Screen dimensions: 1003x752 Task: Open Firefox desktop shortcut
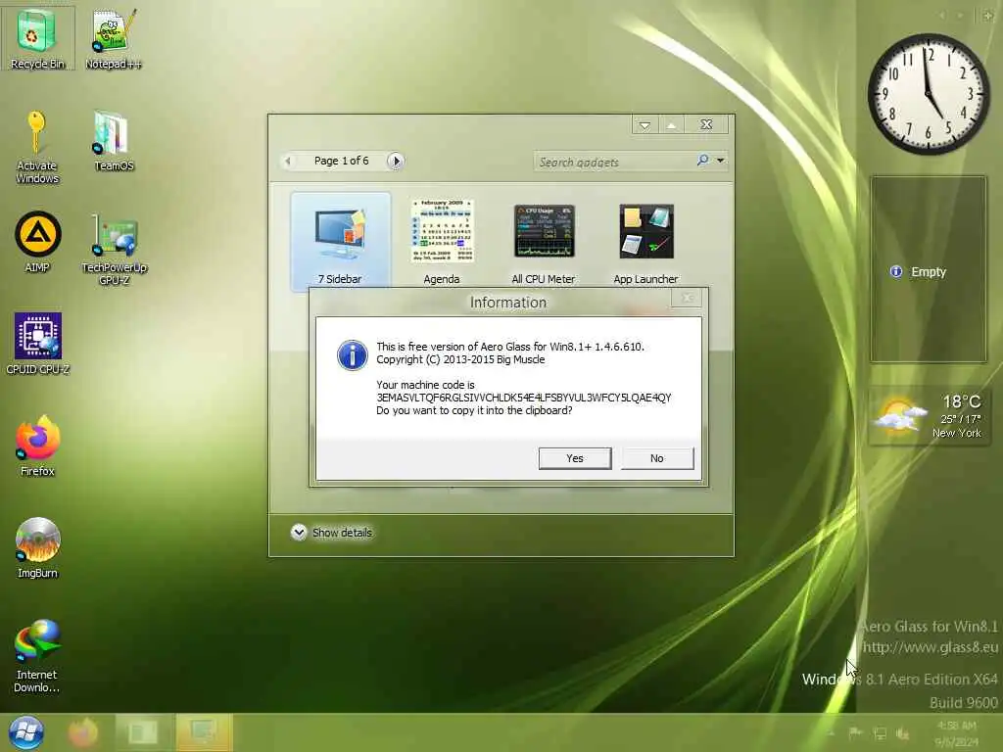point(37,446)
